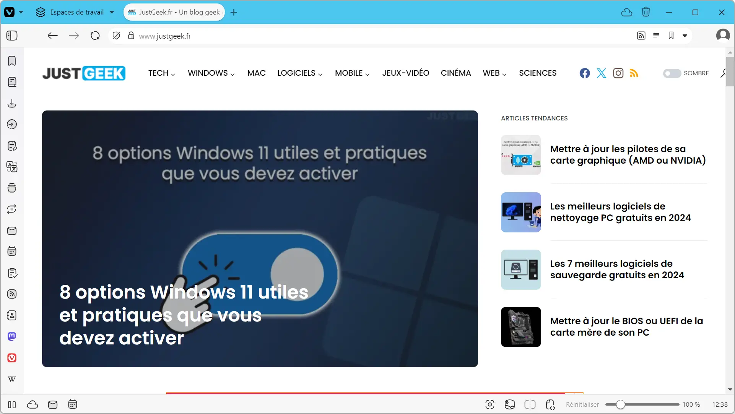Enable the SOMBRE dark mode switch
Image resolution: width=735 pixels, height=414 pixels.
[x=672, y=73]
